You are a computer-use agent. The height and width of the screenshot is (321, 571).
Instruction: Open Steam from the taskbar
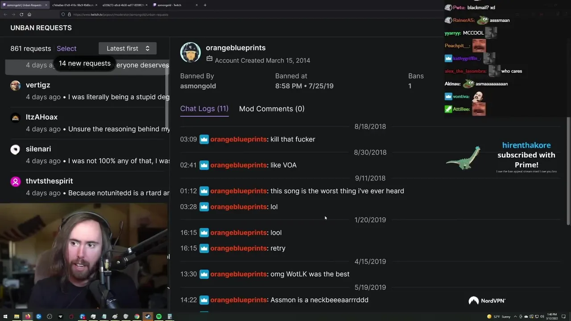pyautogui.click(x=148, y=317)
